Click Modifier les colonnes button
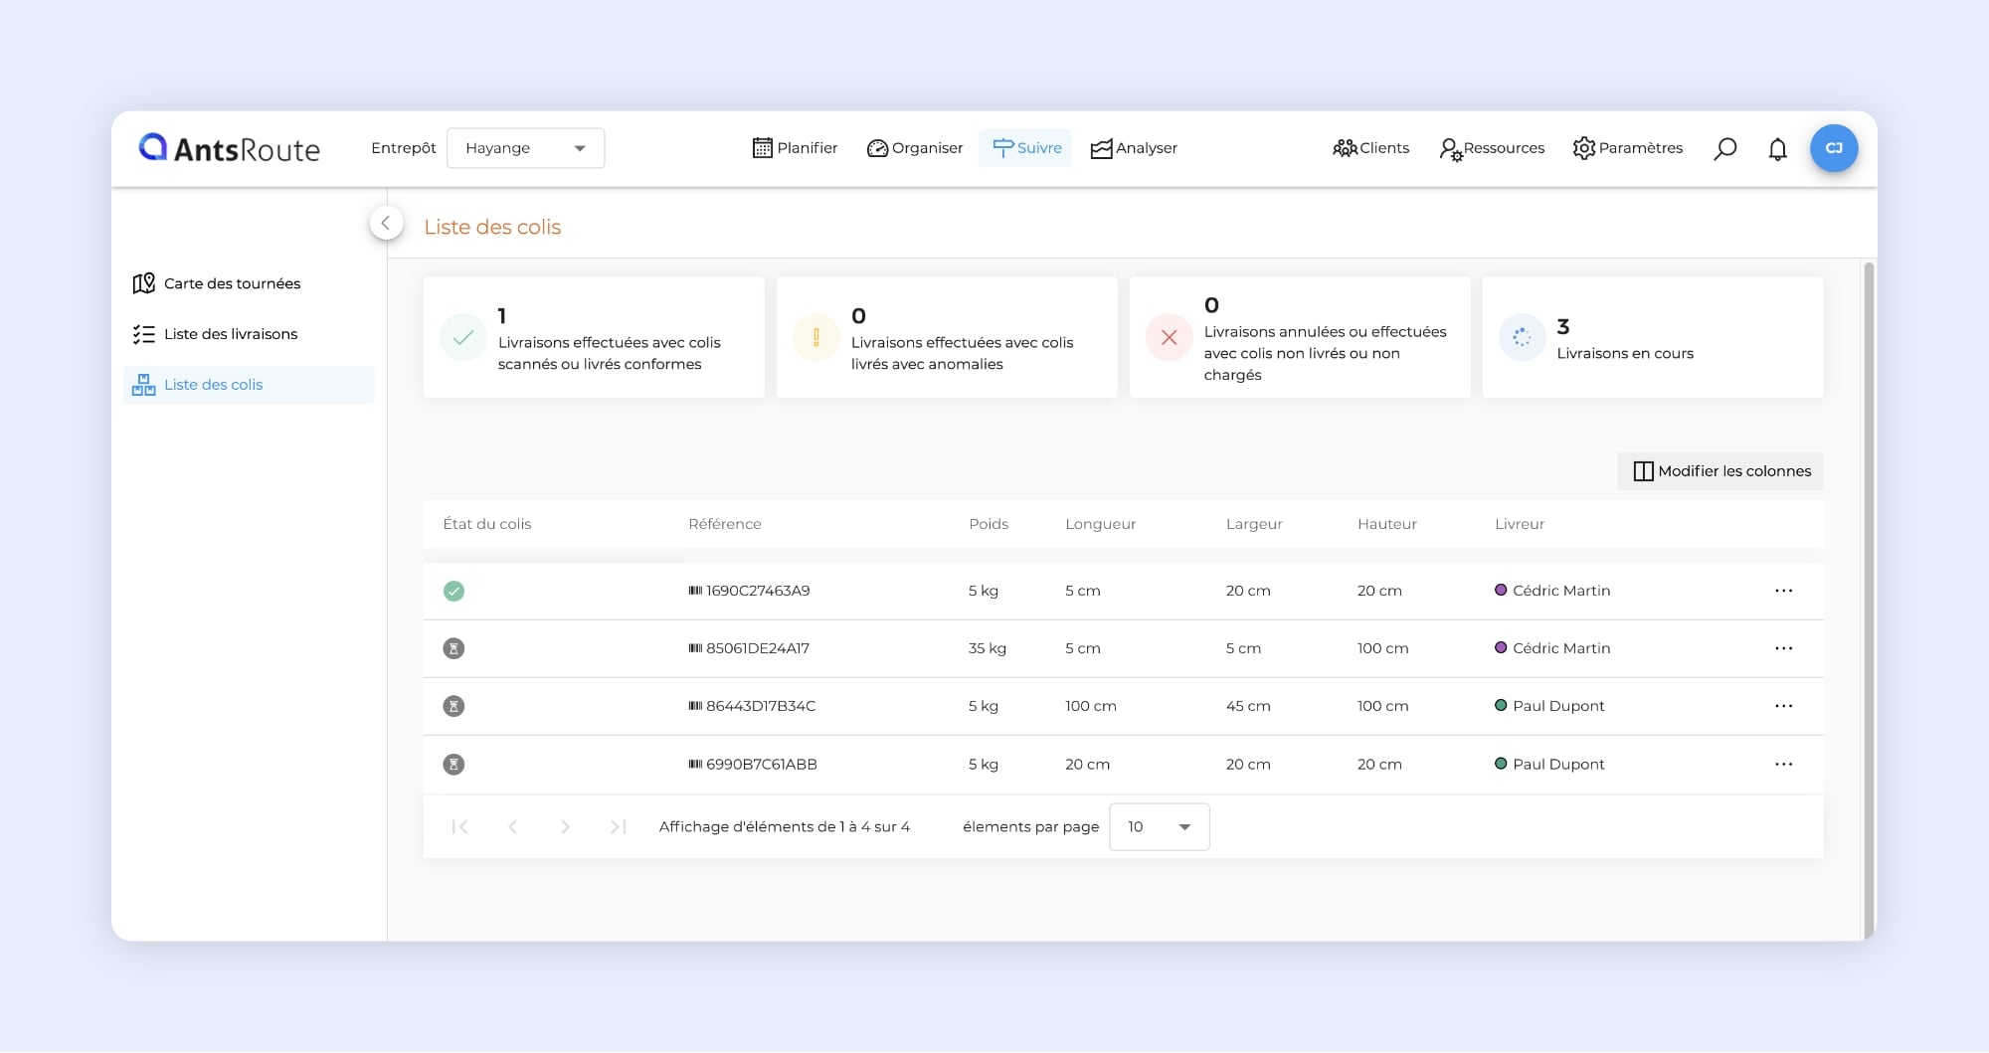Image resolution: width=1989 pixels, height=1053 pixels. pyautogui.click(x=1720, y=471)
